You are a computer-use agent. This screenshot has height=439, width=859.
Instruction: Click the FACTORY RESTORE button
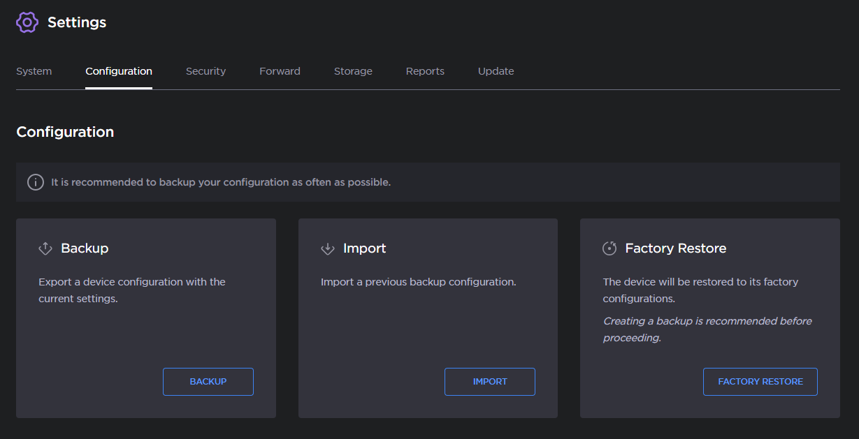[760, 381]
